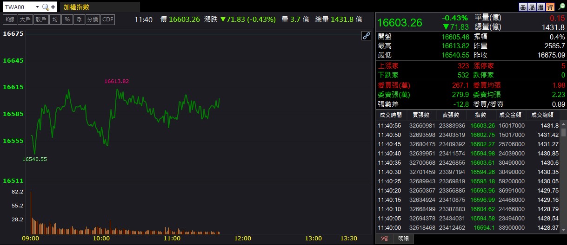Select the 11:40:05 trade row
The height and width of the screenshot is (245, 567).
point(468,218)
